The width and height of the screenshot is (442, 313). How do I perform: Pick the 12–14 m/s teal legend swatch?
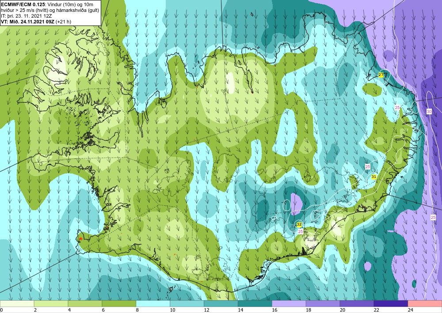tap(221, 303)
